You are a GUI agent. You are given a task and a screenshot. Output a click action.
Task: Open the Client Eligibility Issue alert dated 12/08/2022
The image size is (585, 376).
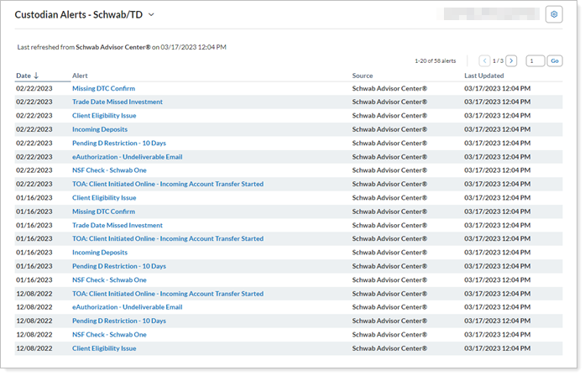coord(104,348)
